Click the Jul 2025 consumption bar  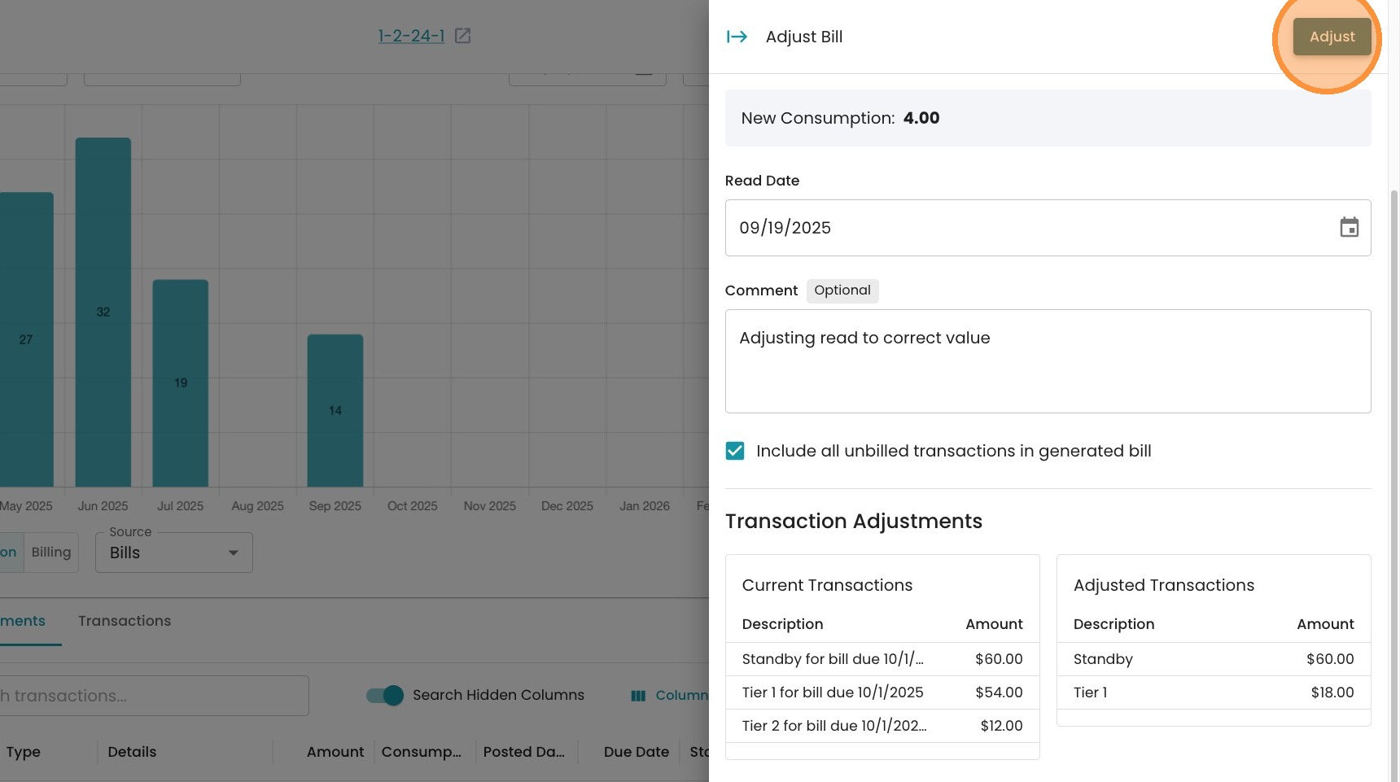pos(181,382)
